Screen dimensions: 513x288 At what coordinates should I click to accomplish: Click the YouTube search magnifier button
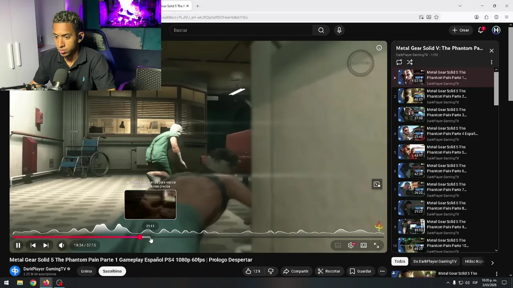(x=321, y=30)
